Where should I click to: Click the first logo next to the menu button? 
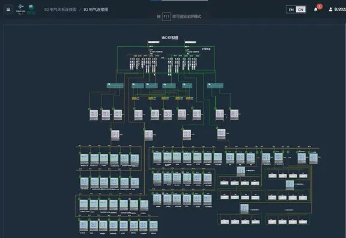pyautogui.click(x=20, y=10)
